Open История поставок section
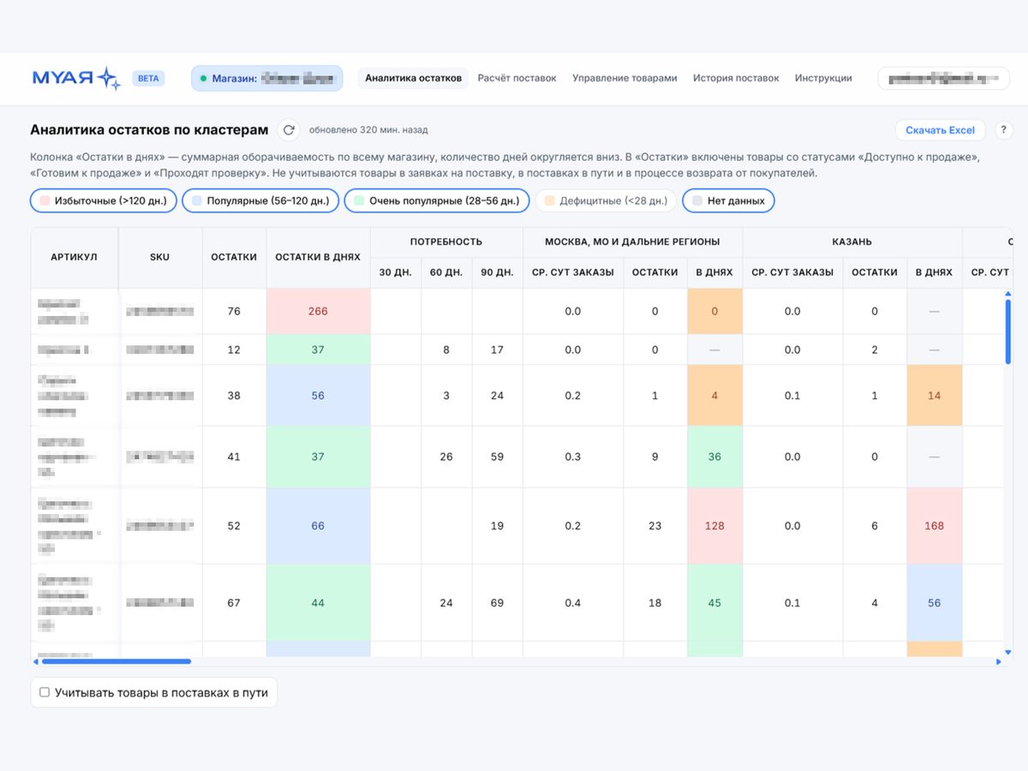The width and height of the screenshot is (1028, 771). [x=736, y=78]
